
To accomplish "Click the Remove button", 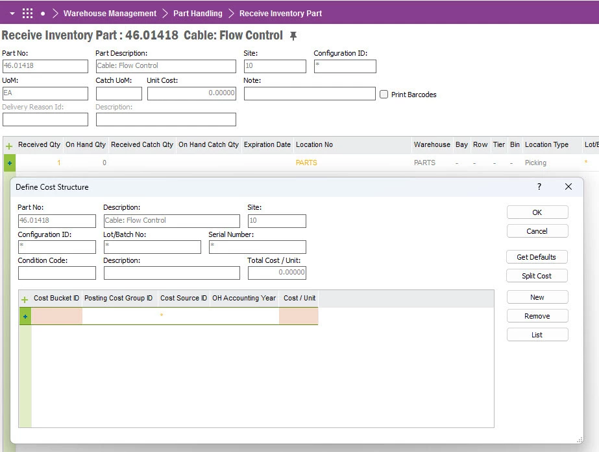I will pyautogui.click(x=537, y=316).
